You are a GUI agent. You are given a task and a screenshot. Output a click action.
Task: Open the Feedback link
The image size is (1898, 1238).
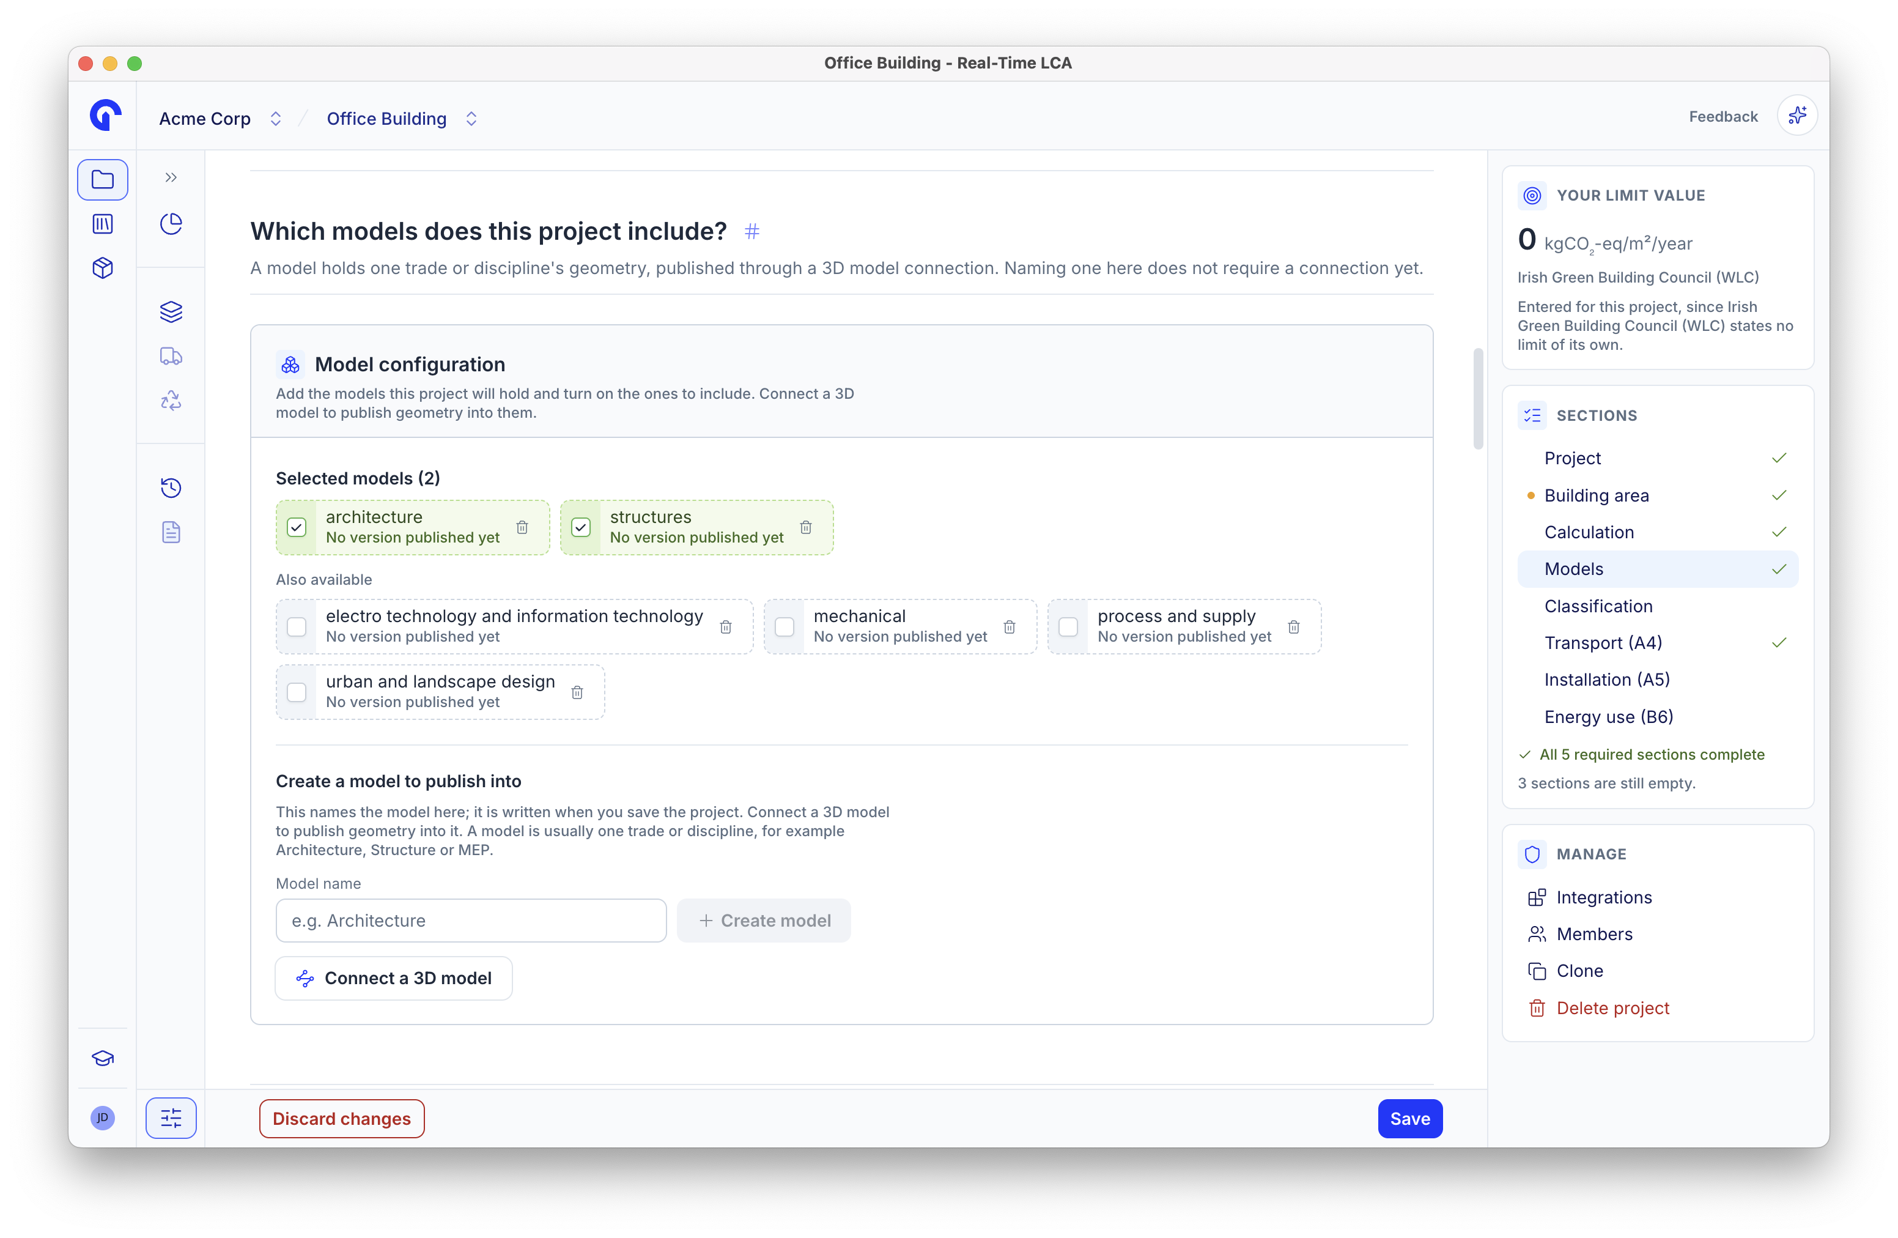(x=1723, y=116)
